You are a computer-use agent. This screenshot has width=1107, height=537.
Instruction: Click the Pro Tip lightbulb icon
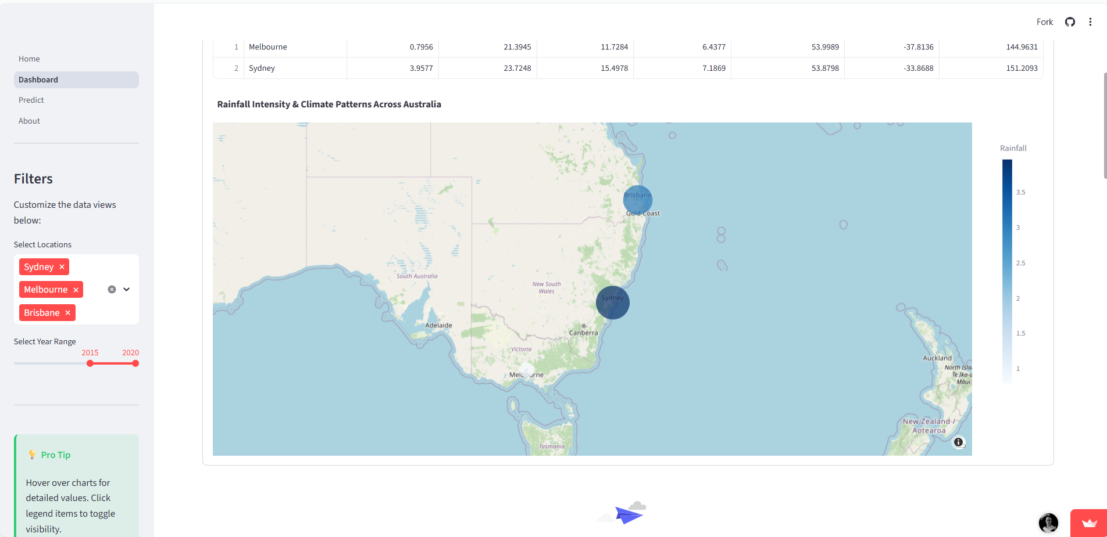(32, 455)
